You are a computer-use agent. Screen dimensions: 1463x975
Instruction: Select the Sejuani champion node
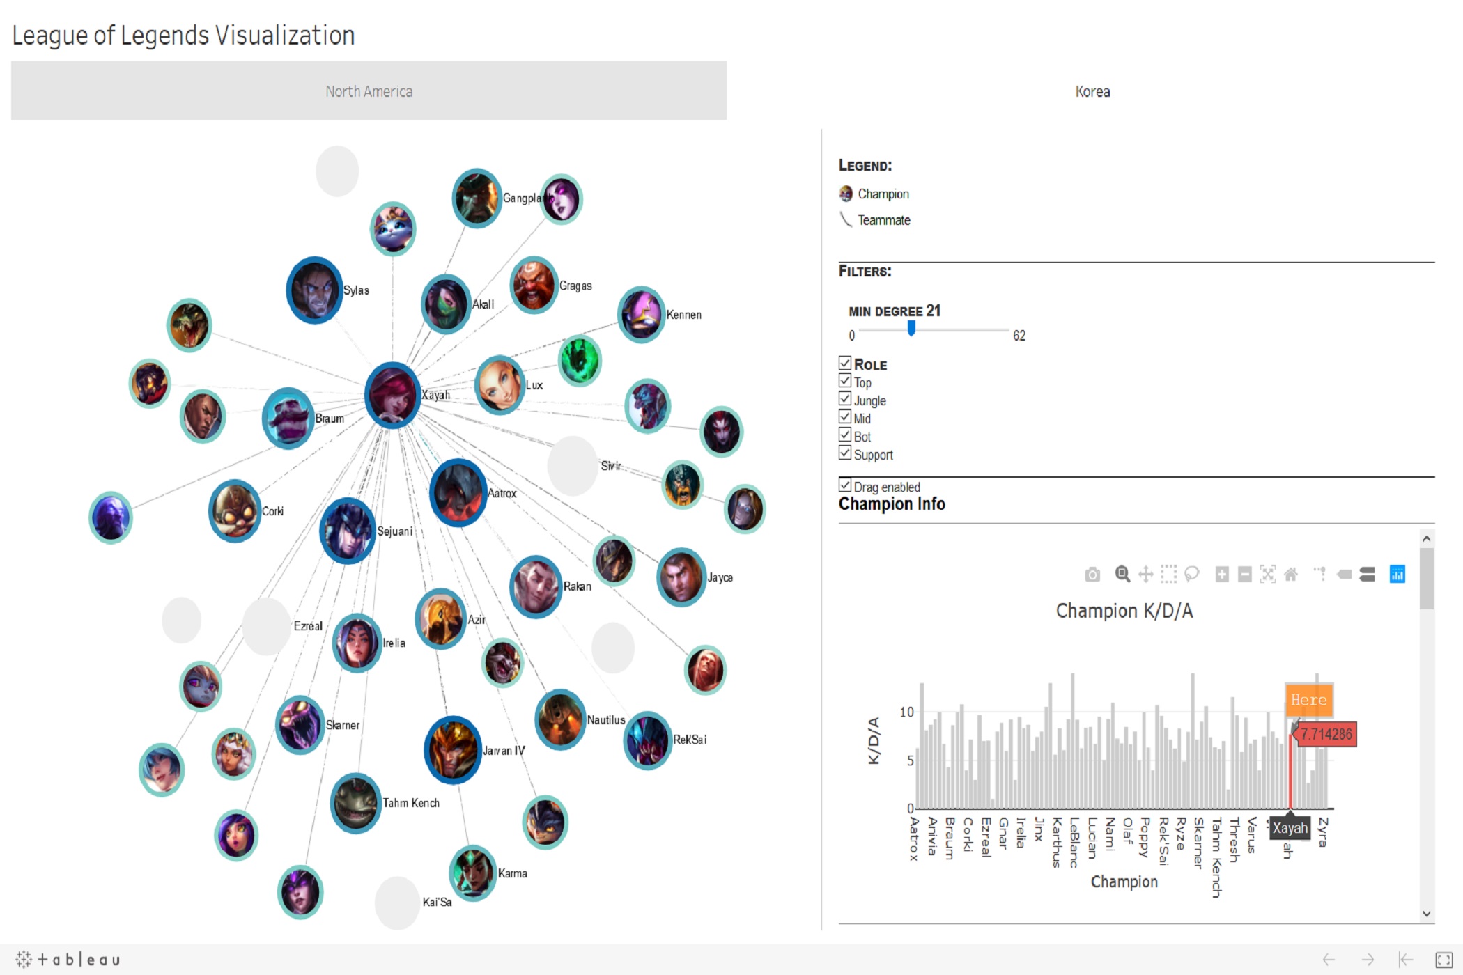click(x=348, y=531)
